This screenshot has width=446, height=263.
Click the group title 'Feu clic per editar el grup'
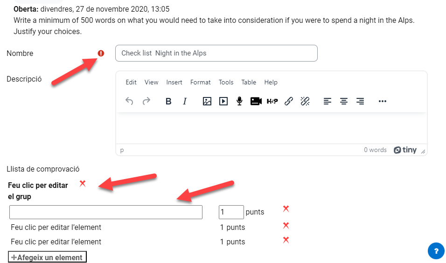[38, 191]
